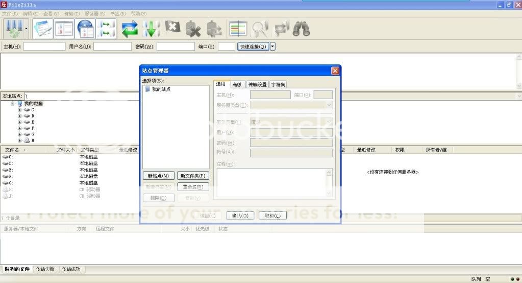Image resolution: width=522 pixels, height=283 pixels.
Task: Select the E: row in local file list
Action: pos(70,170)
